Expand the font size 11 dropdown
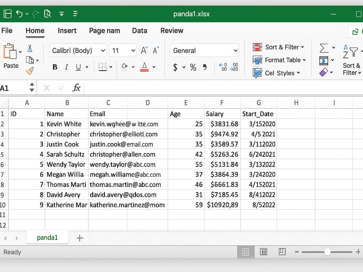This screenshot has height=272, width=363. point(123,50)
